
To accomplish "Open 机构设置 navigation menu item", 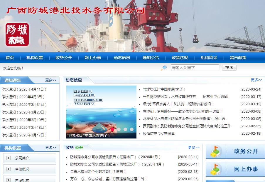I will [35, 58].
